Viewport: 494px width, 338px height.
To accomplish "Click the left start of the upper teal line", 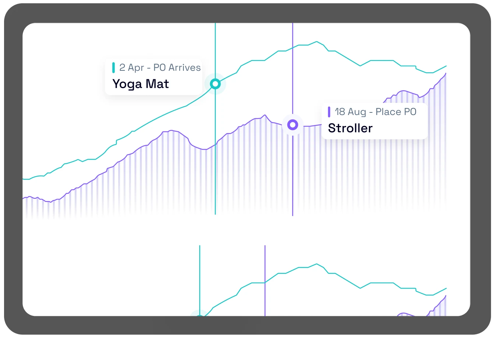I will (24, 179).
